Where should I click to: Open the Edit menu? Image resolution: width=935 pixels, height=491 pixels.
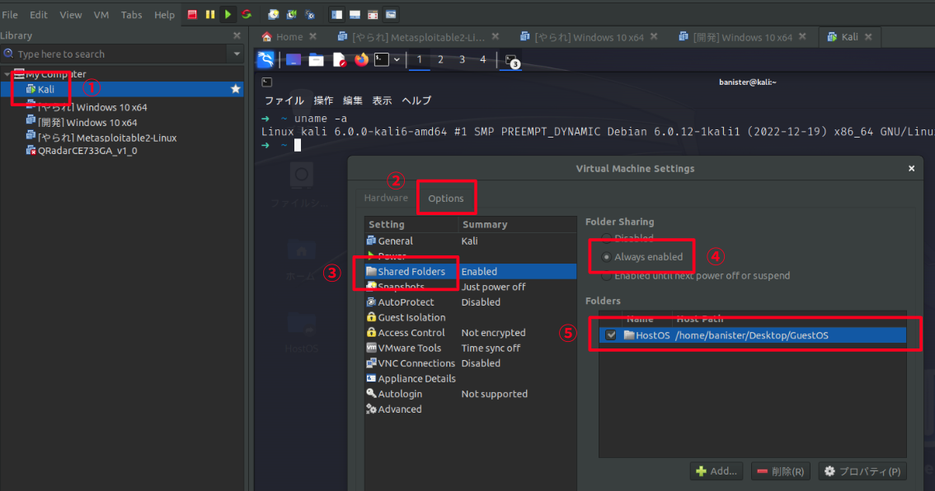point(39,15)
